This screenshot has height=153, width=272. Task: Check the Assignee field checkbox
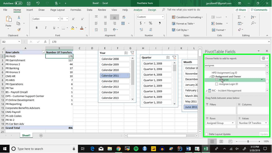click(x=217, y=80)
